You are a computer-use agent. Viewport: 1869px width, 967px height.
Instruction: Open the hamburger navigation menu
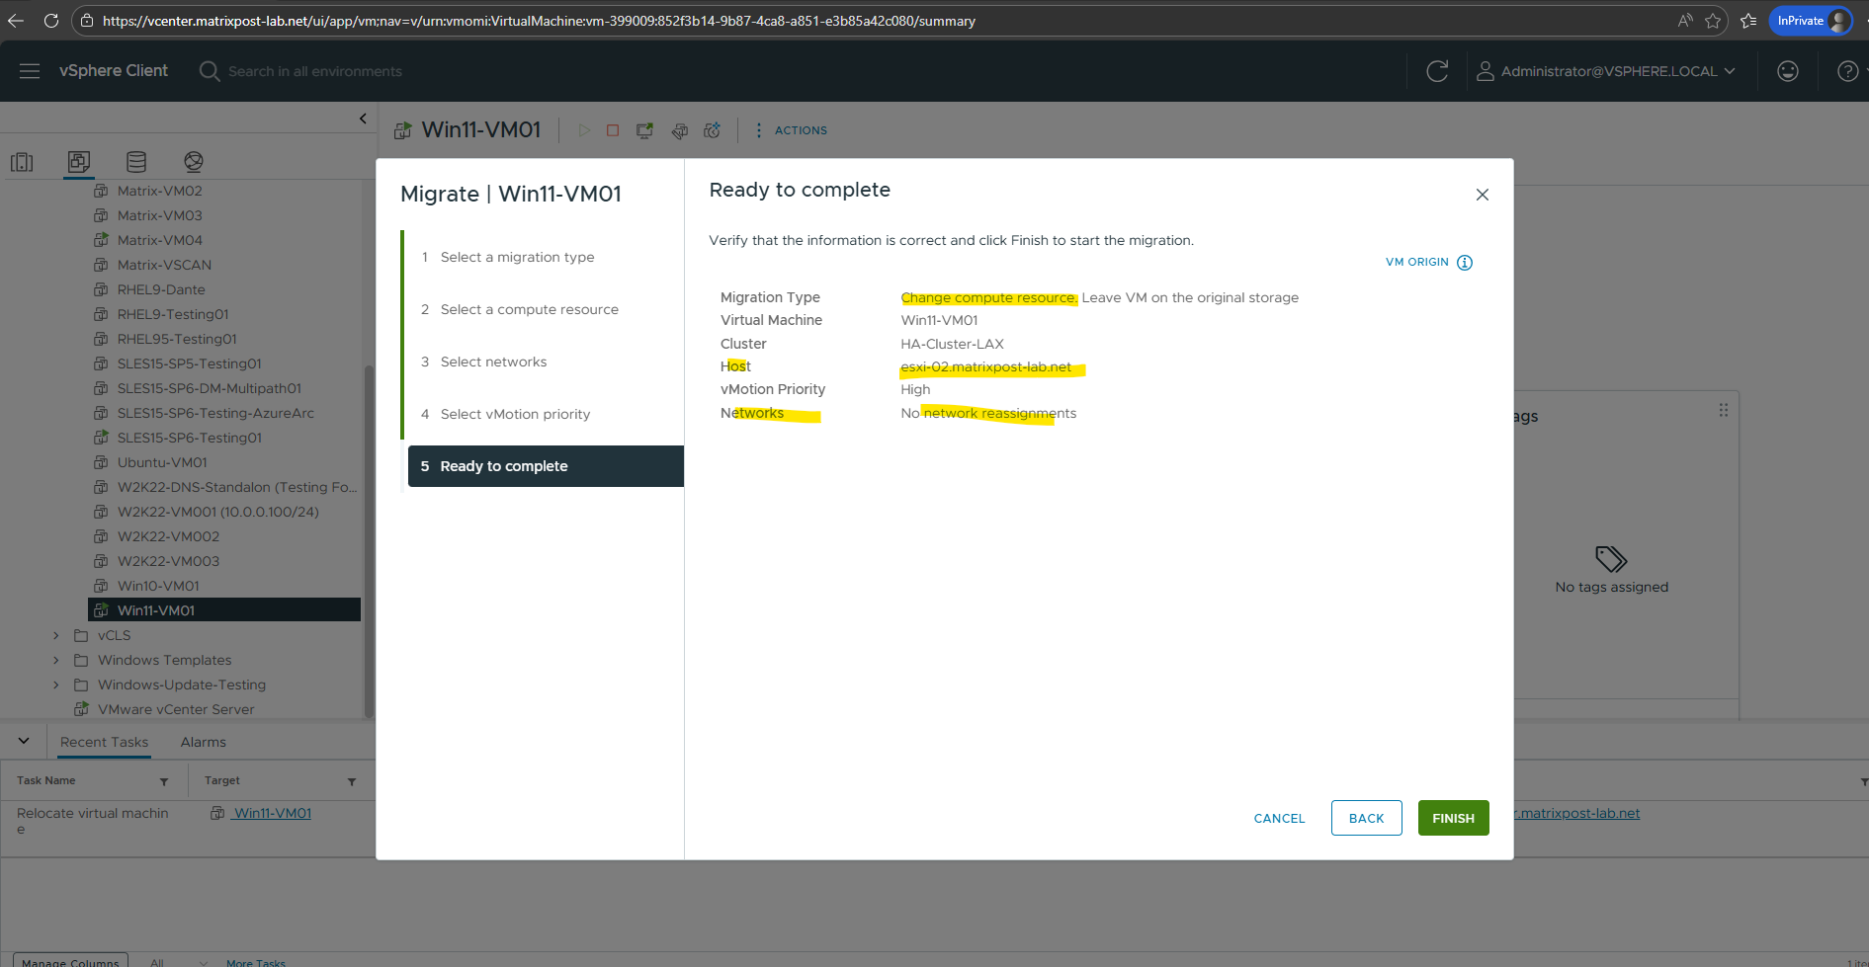[30, 71]
